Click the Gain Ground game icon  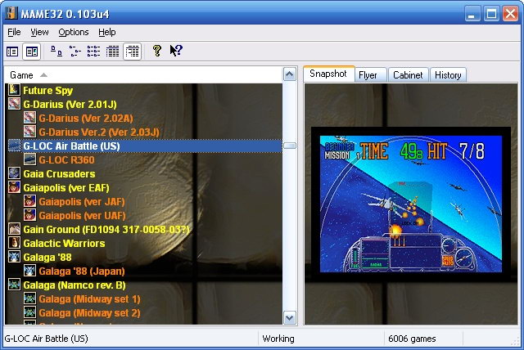(14, 229)
